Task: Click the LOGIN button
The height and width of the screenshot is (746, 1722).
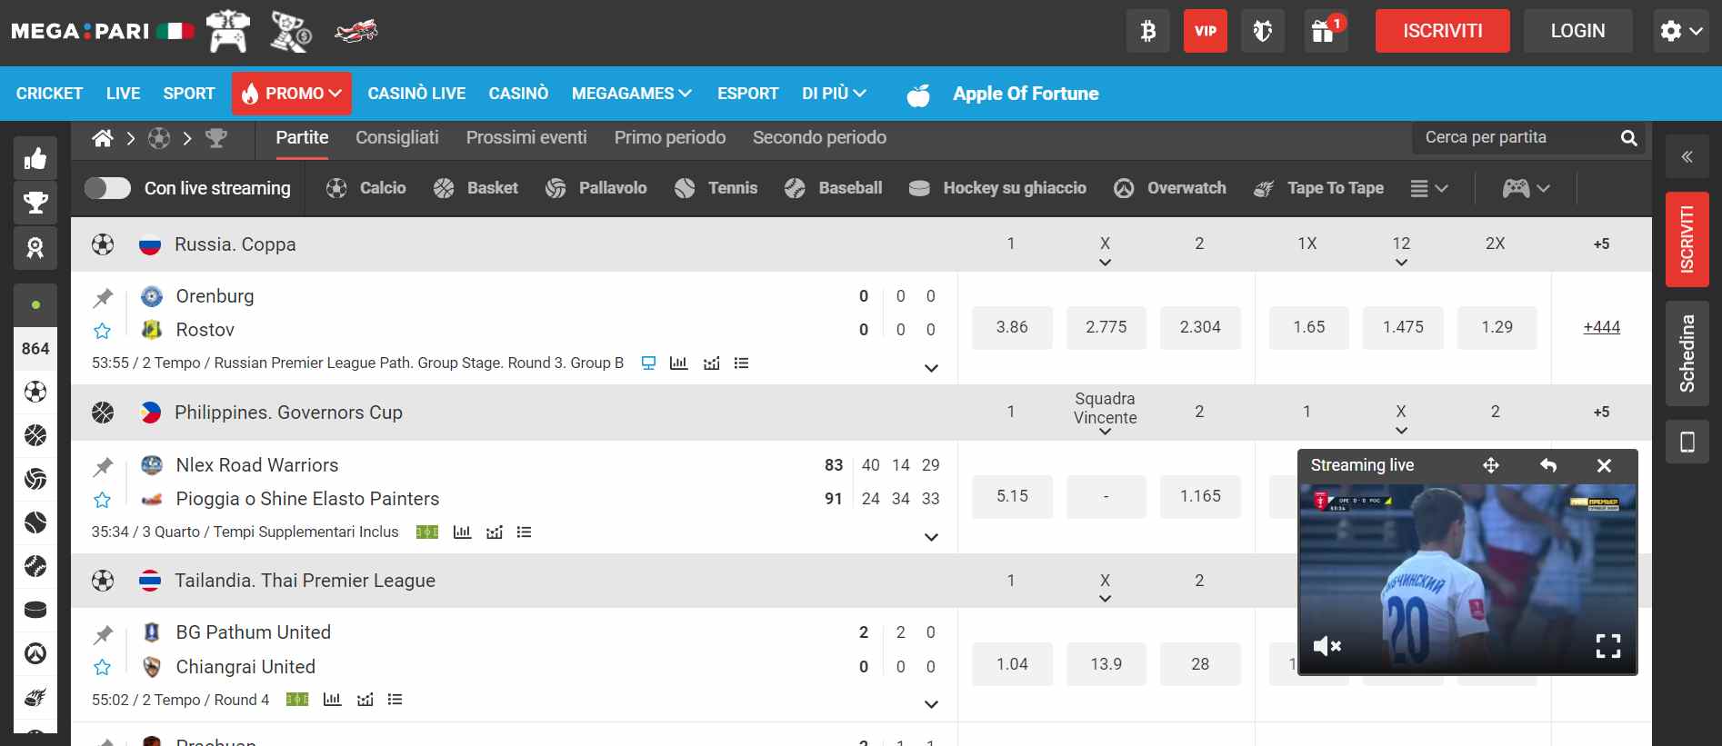Action: pos(1577,31)
